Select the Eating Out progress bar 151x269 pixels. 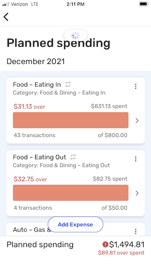70,193
